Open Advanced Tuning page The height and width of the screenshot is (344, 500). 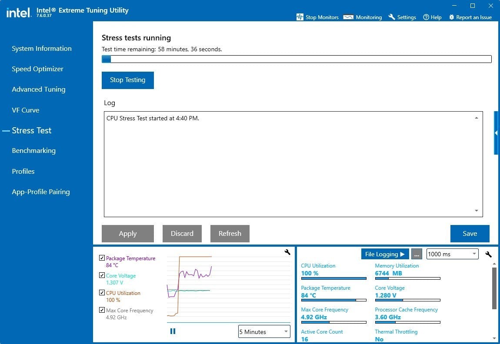39,89
